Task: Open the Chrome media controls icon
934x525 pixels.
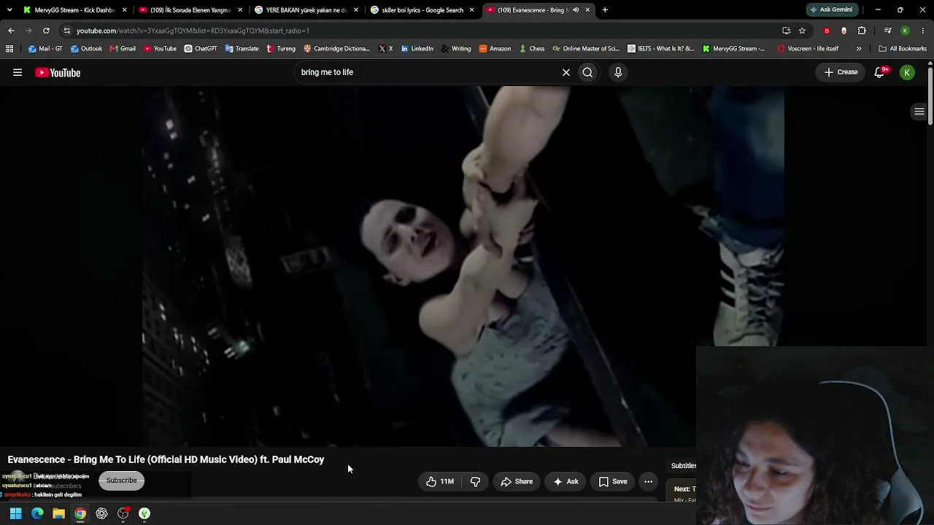Action: pos(887,31)
